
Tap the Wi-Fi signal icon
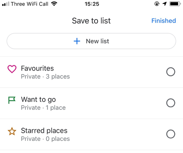tap(54, 4)
